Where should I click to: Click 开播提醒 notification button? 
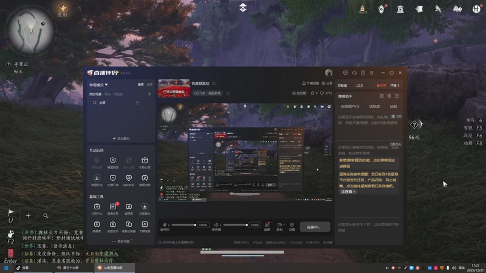(x=310, y=83)
